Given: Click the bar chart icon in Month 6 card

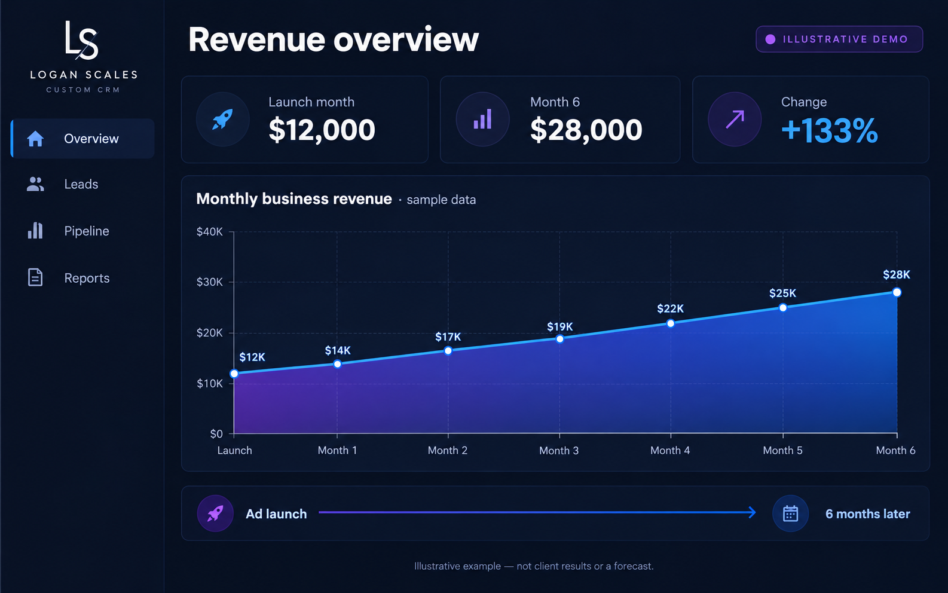Looking at the screenshot, I should click(482, 120).
